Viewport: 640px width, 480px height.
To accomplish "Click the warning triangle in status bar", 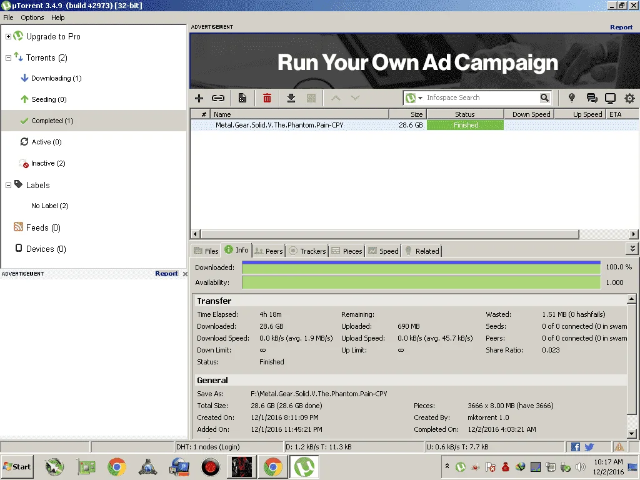I will [619, 447].
